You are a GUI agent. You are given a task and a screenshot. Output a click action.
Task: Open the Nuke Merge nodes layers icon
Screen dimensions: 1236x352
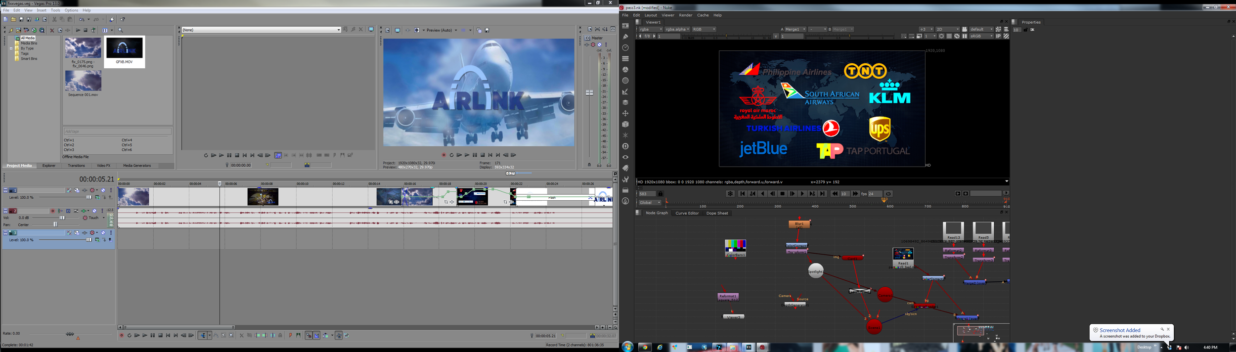tap(625, 102)
